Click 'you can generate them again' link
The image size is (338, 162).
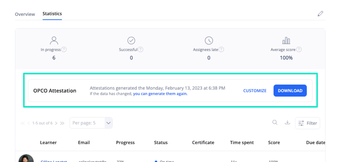coord(161,94)
